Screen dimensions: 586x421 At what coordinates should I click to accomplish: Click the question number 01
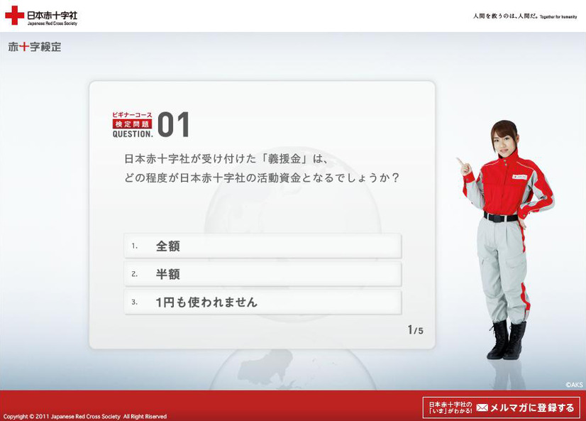coord(173,125)
